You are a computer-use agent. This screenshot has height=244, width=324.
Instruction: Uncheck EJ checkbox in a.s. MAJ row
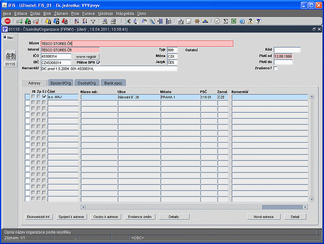[44, 97]
